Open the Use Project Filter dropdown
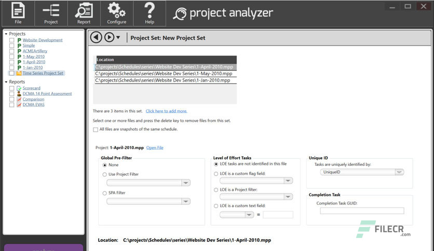The height and width of the screenshot is (251, 434). pyautogui.click(x=186, y=183)
